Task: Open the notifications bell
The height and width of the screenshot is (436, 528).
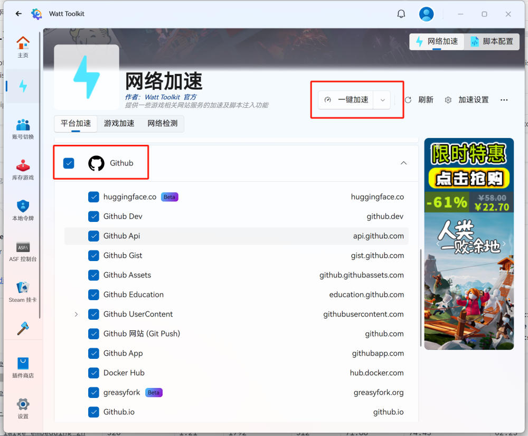Action: (x=401, y=14)
